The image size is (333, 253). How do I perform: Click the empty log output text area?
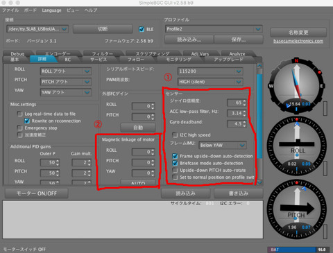133,220
